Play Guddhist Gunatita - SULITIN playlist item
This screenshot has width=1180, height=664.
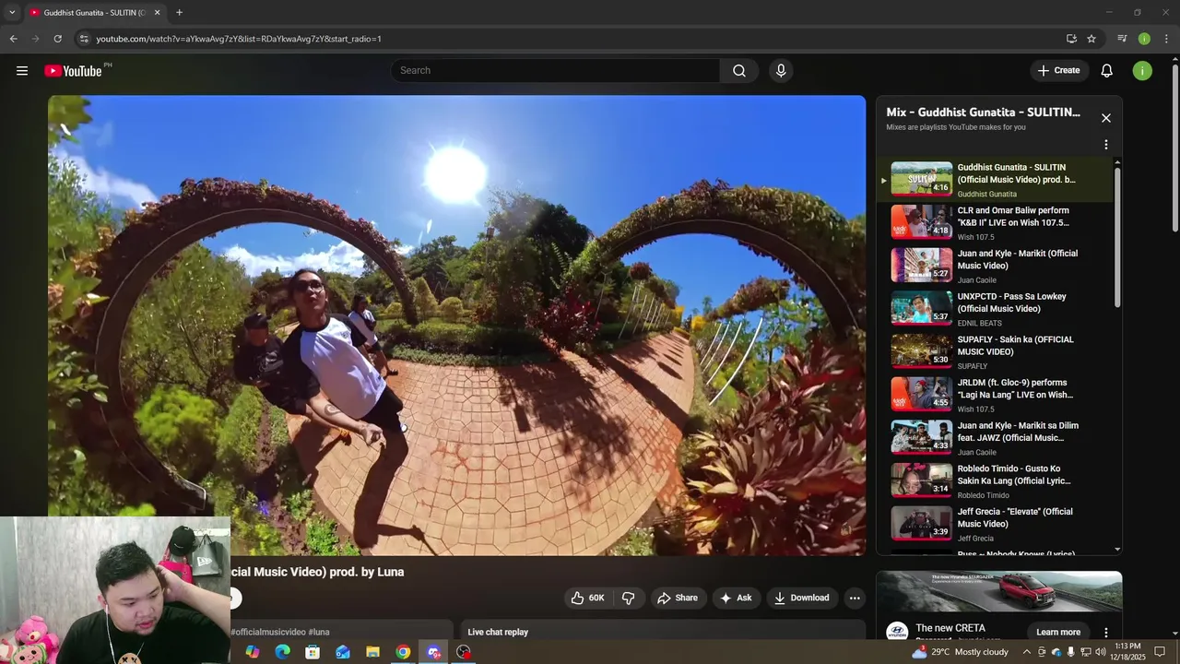click(996, 180)
